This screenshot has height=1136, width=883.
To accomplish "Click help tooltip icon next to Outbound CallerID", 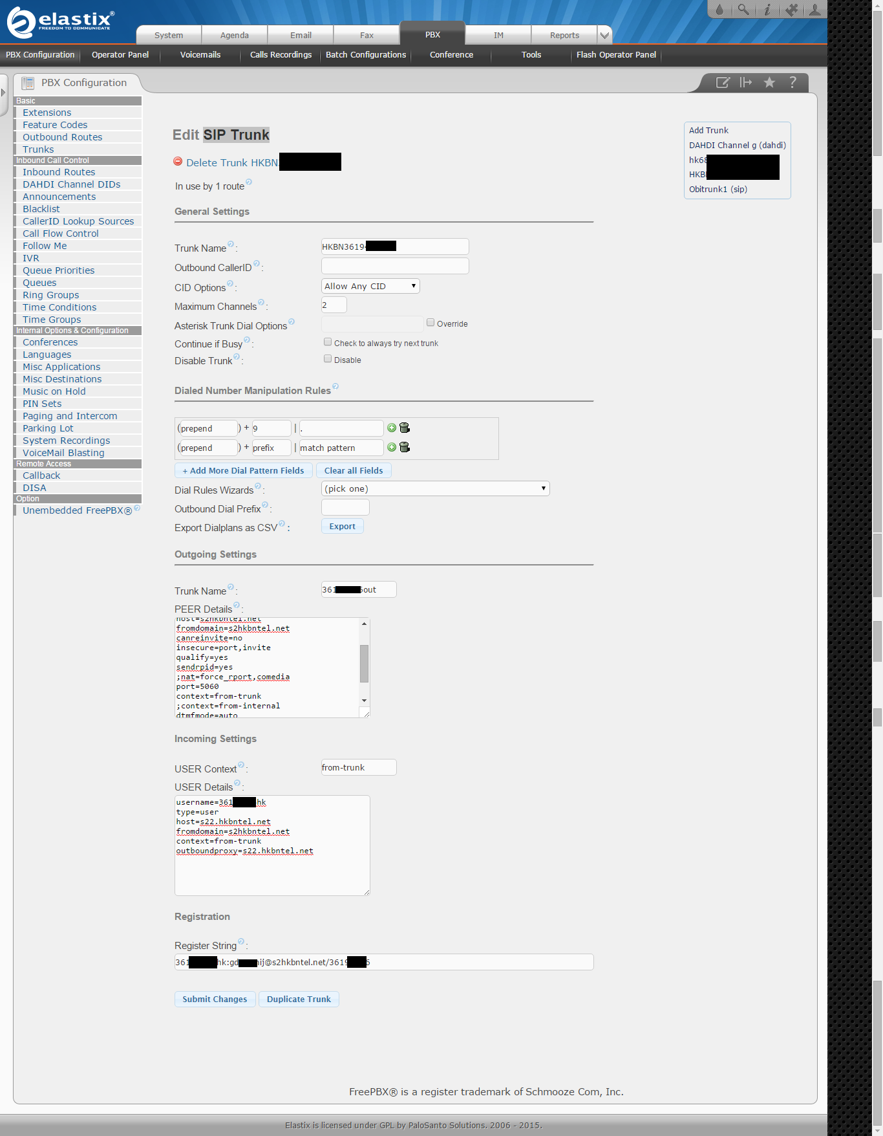I will (x=257, y=264).
